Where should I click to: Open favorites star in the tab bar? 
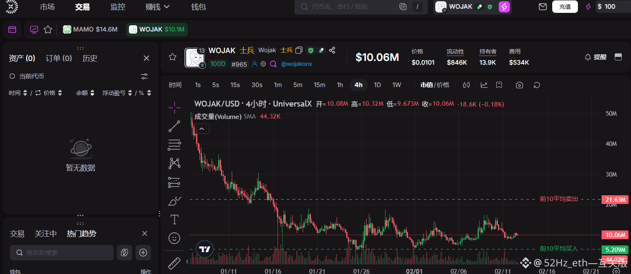pyautogui.click(x=48, y=29)
